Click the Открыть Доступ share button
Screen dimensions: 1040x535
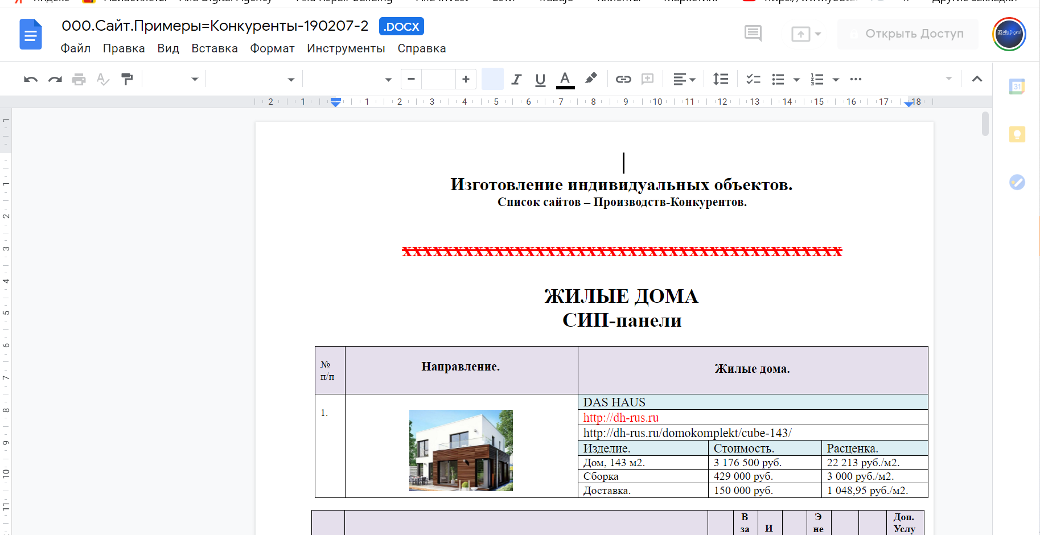(x=907, y=34)
